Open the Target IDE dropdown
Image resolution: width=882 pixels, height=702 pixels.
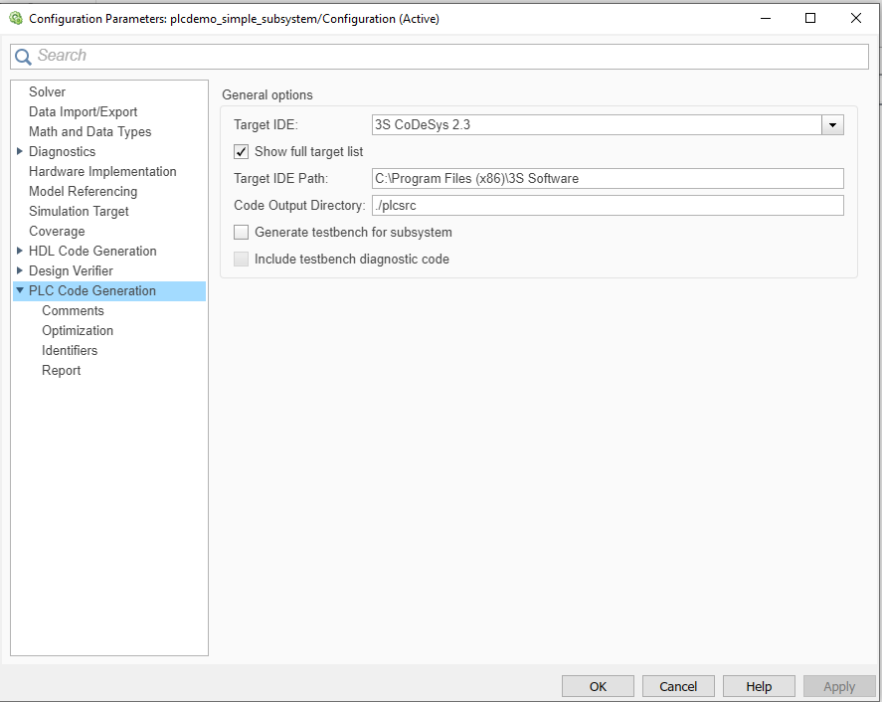coord(832,125)
